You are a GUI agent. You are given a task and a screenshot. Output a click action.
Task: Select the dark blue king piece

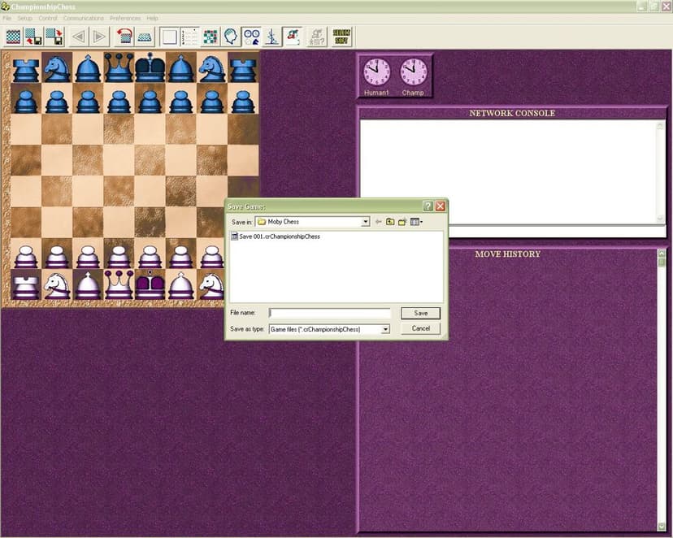coord(150,67)
